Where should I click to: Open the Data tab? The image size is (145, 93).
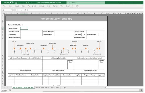coord(49,6)
